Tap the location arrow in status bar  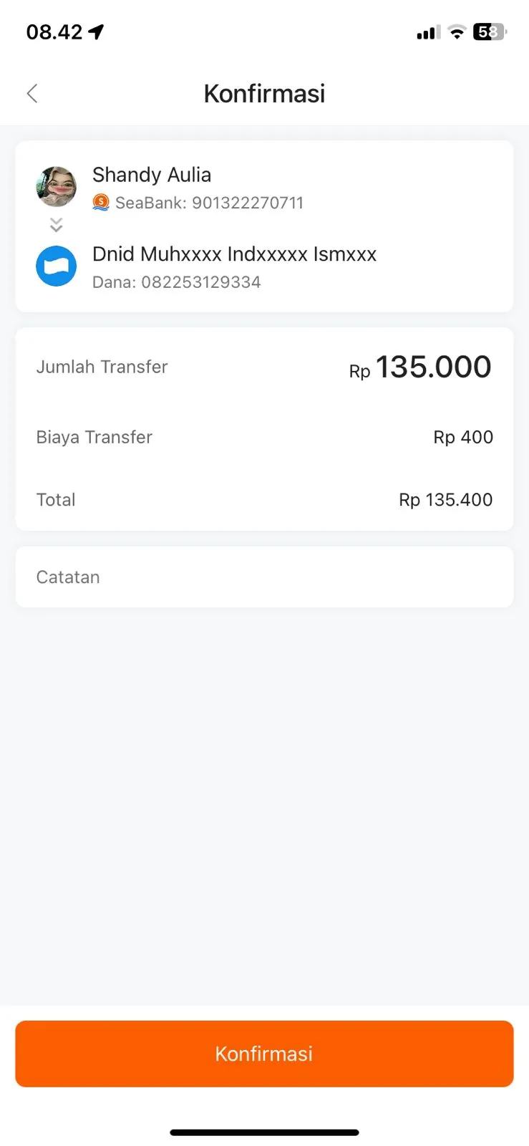coord(96,32)
